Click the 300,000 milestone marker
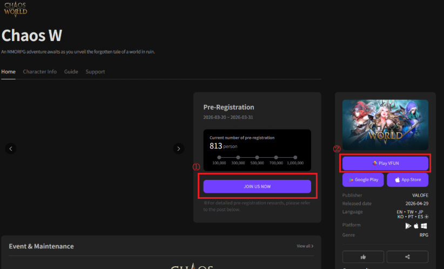This screenshot has height=269, width=444. [x=238, y=157]
